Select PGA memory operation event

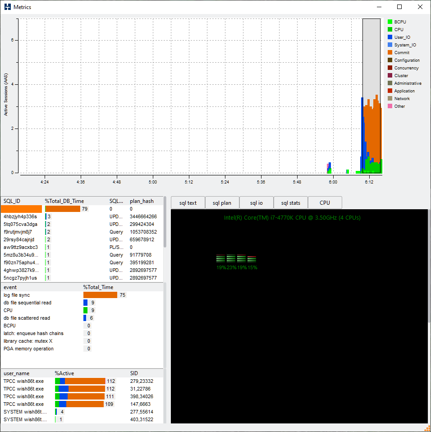82,349
